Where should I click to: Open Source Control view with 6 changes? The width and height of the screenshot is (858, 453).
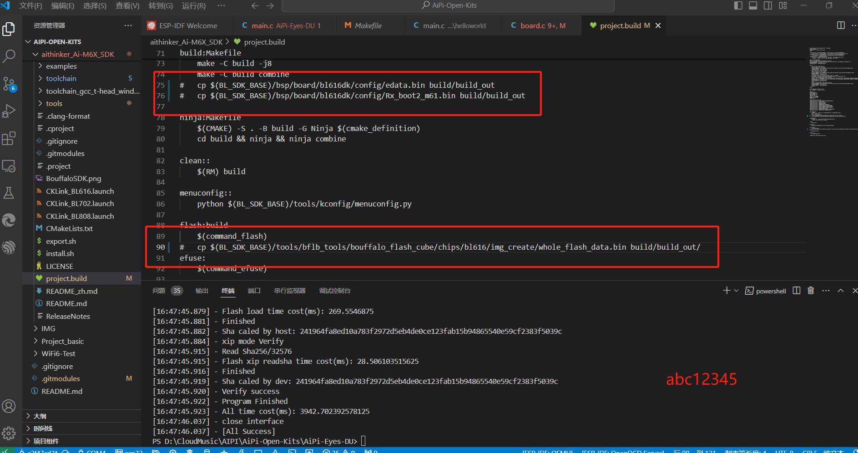point(9,84)
